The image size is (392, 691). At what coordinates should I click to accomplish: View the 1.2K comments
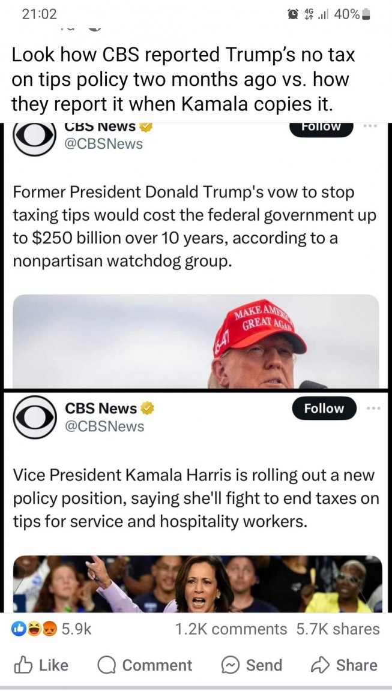click(231, 629)
